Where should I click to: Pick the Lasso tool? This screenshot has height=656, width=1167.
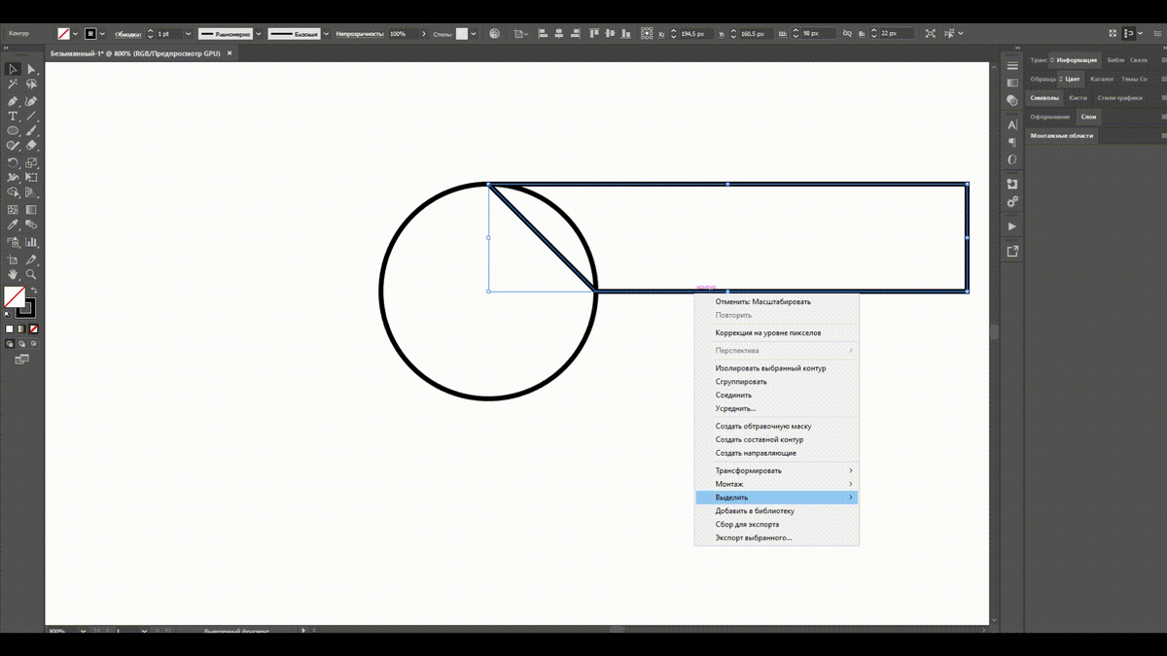[x=31, y=85]
